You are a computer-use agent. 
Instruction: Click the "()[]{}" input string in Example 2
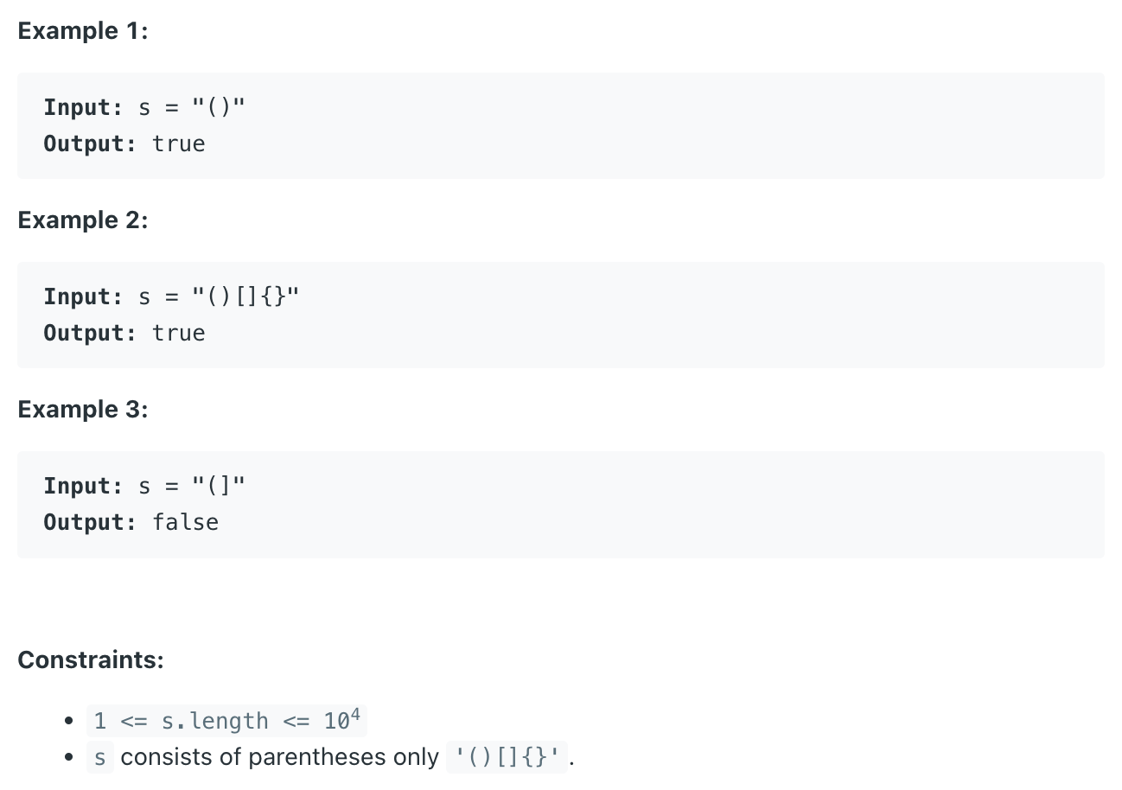245,296
